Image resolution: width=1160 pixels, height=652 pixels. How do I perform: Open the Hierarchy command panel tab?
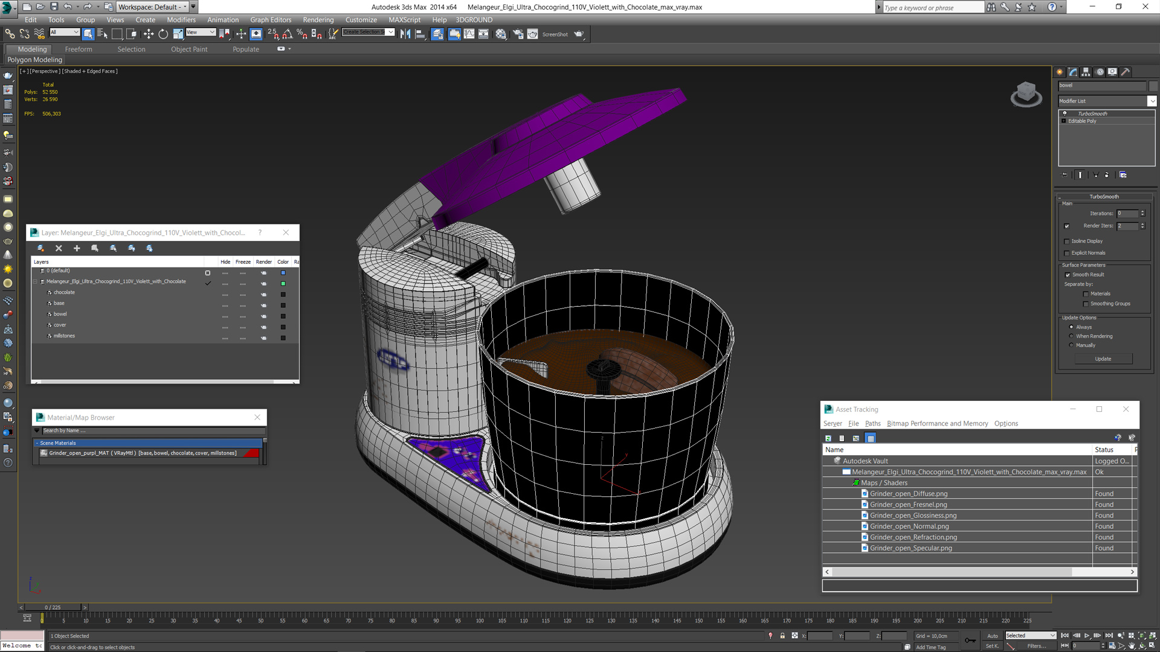(x=1086, y=72)
